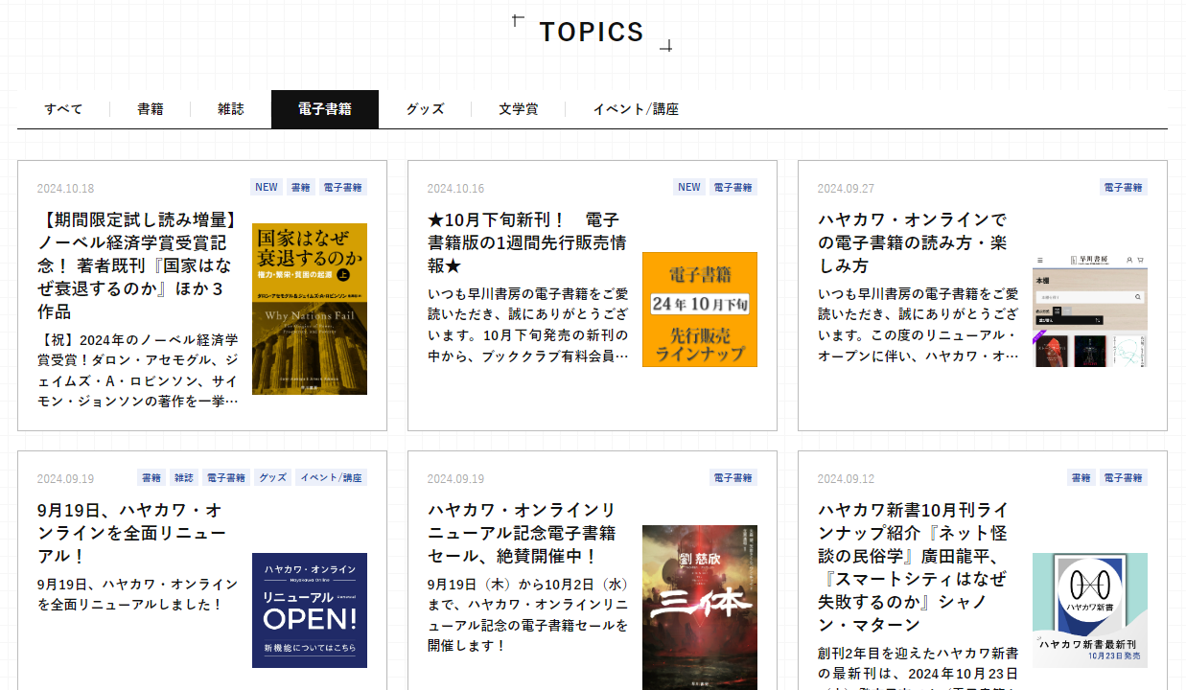Click the 三体 book cover image
Viewport: 1186px width, 690px height.
(699, 606)
